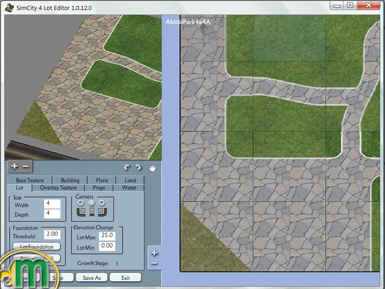
Task: Select the right corner radio option
Action: pyautogui.click(x=102, y=203)
